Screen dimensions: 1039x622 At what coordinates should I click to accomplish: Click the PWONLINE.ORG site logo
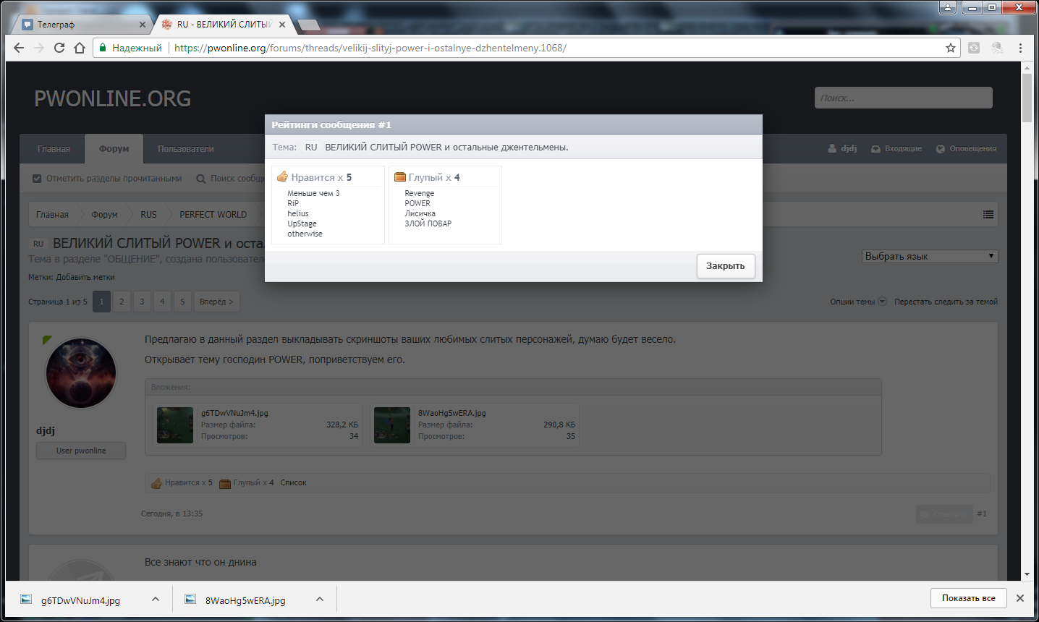click(x=113, y=98)
